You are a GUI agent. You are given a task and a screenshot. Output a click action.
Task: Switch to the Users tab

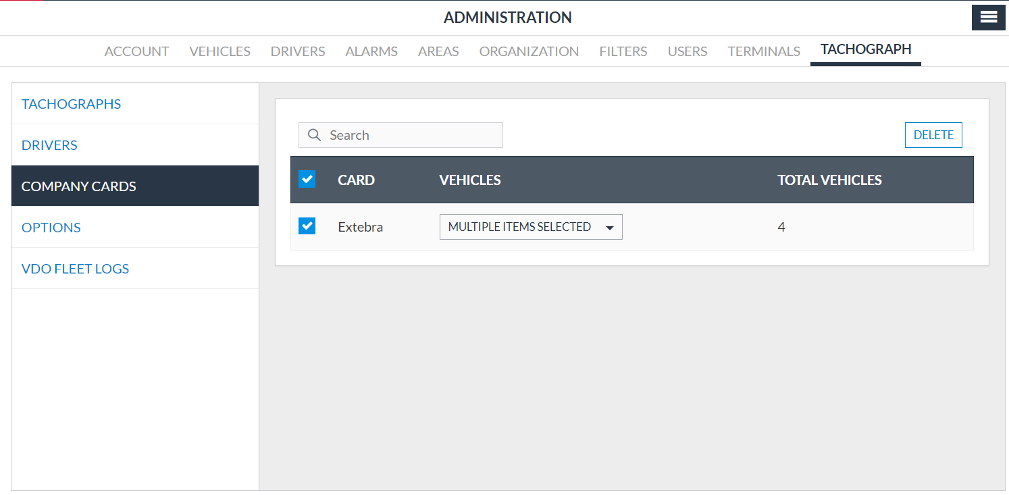(688, 51)
